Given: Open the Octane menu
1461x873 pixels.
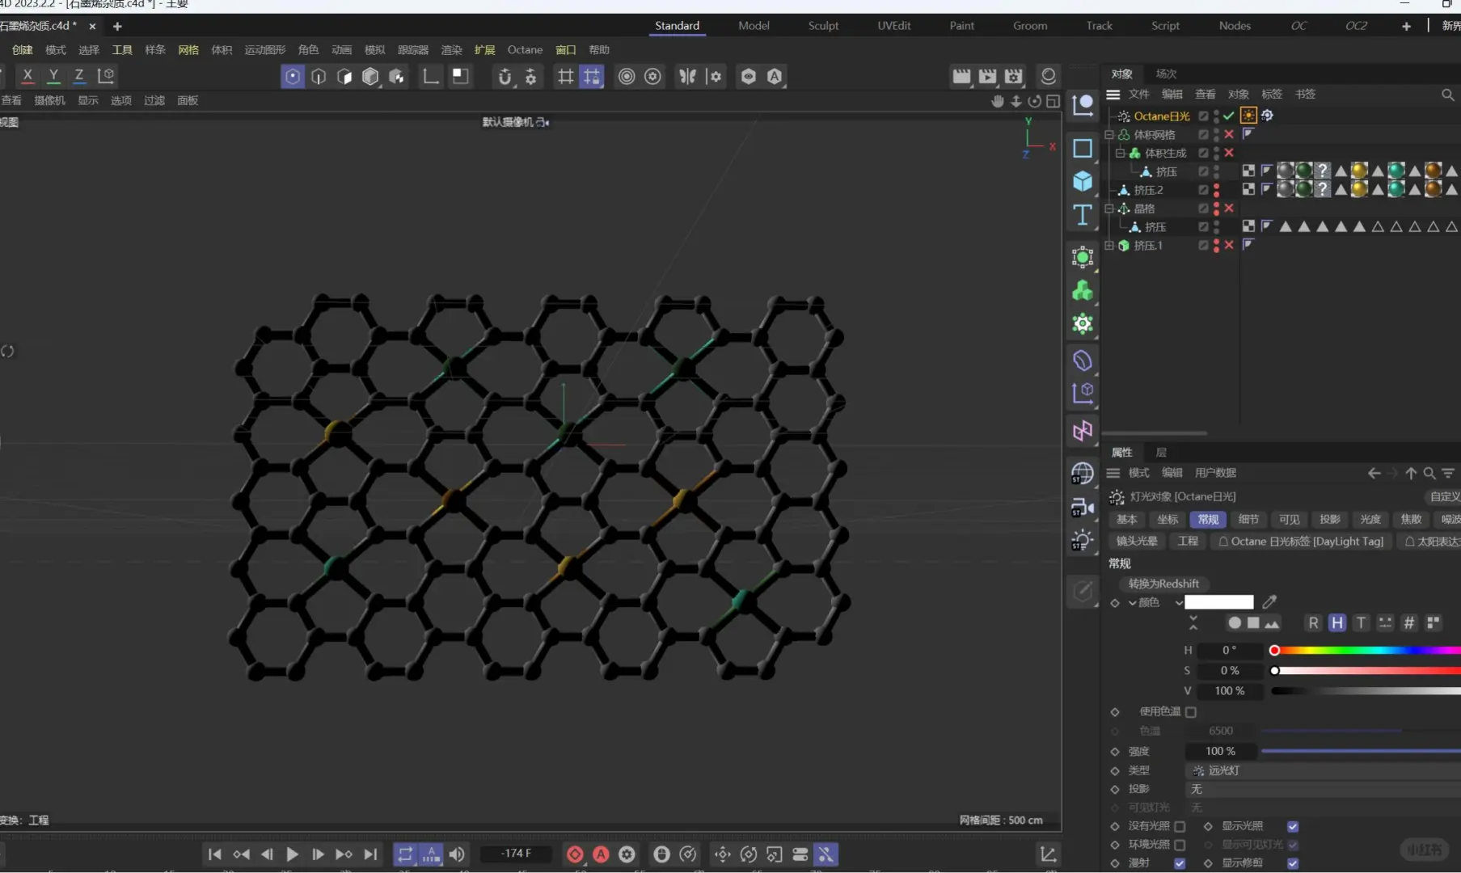Looking at the screenshot, I should tap(525, 50).
